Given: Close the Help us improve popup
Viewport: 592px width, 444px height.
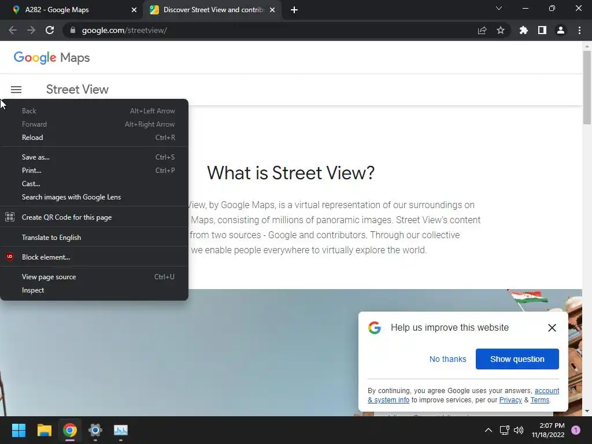Looking at the screenshot, I should (x=552, y=328).
